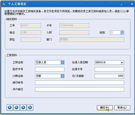Viewport: 135px width, 115px height.
Task: Click into the 银行帐号 text field
Action: click(80, 83)
